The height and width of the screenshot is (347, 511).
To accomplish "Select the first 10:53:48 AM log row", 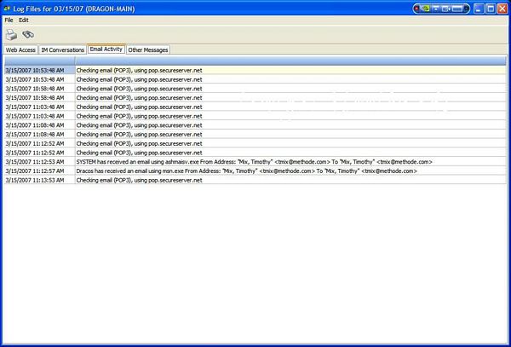I will [38, 70].
